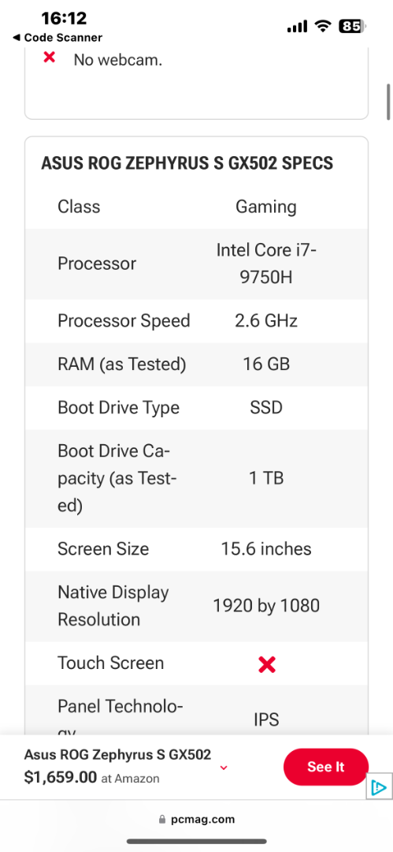Expand the price options red chevron
This screenshot has height=852, width=393.
click(224, 768)
